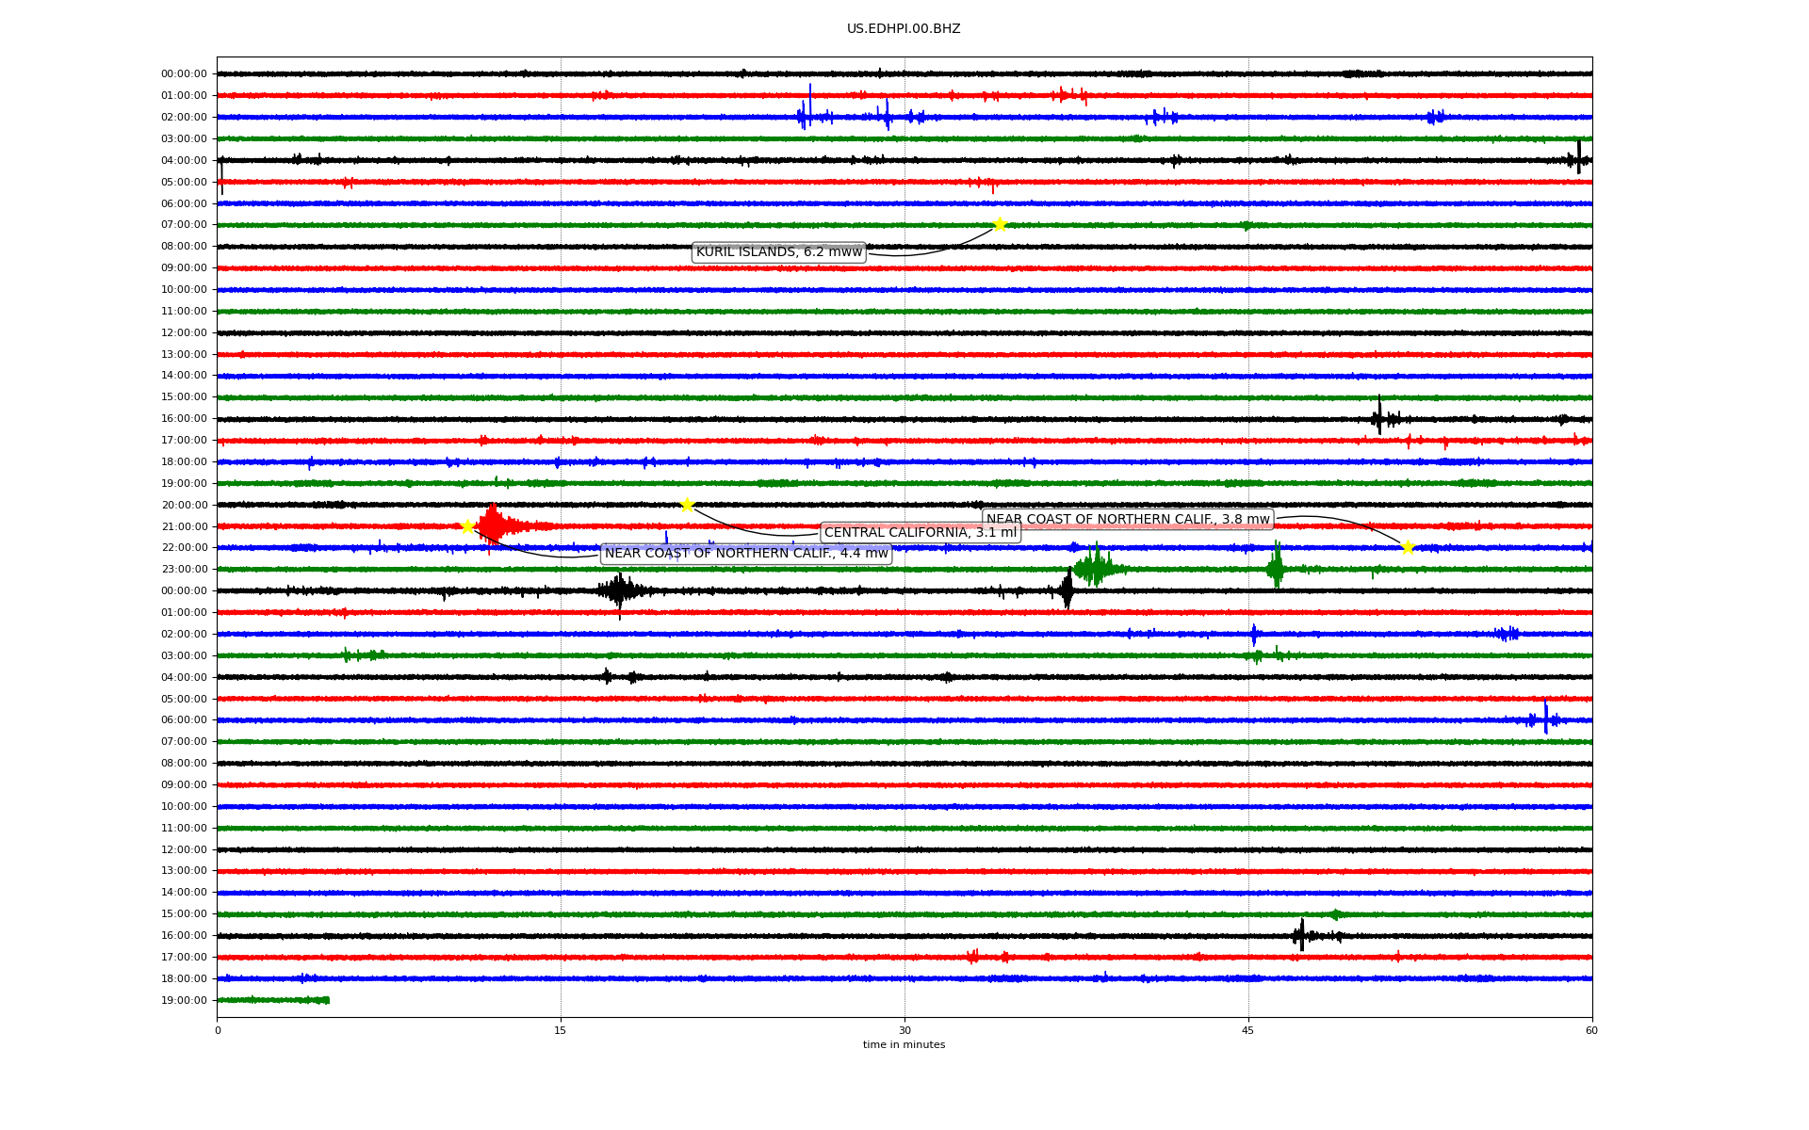
Task: Select the KURIL ISLANDS, 6.2 mww annotation box
Action: pos(779,252)
